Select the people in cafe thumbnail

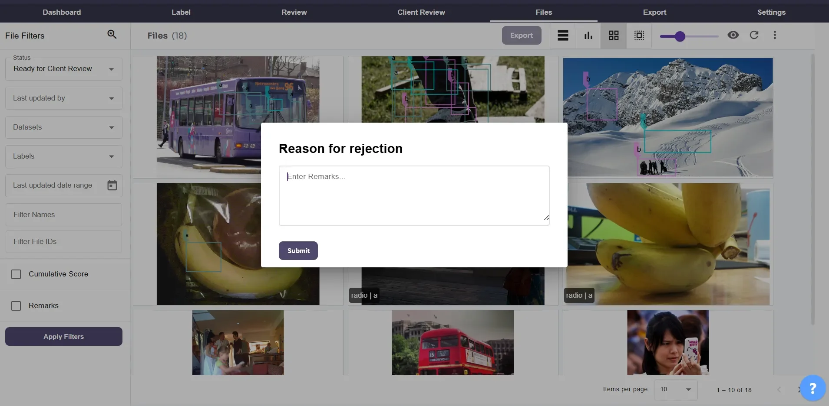click(238, 343)
